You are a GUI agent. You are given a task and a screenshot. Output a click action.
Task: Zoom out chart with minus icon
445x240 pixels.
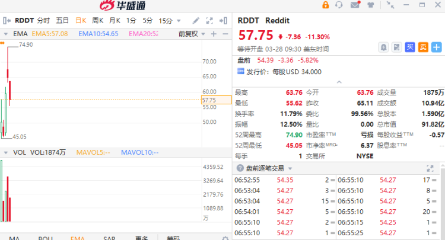225,34
